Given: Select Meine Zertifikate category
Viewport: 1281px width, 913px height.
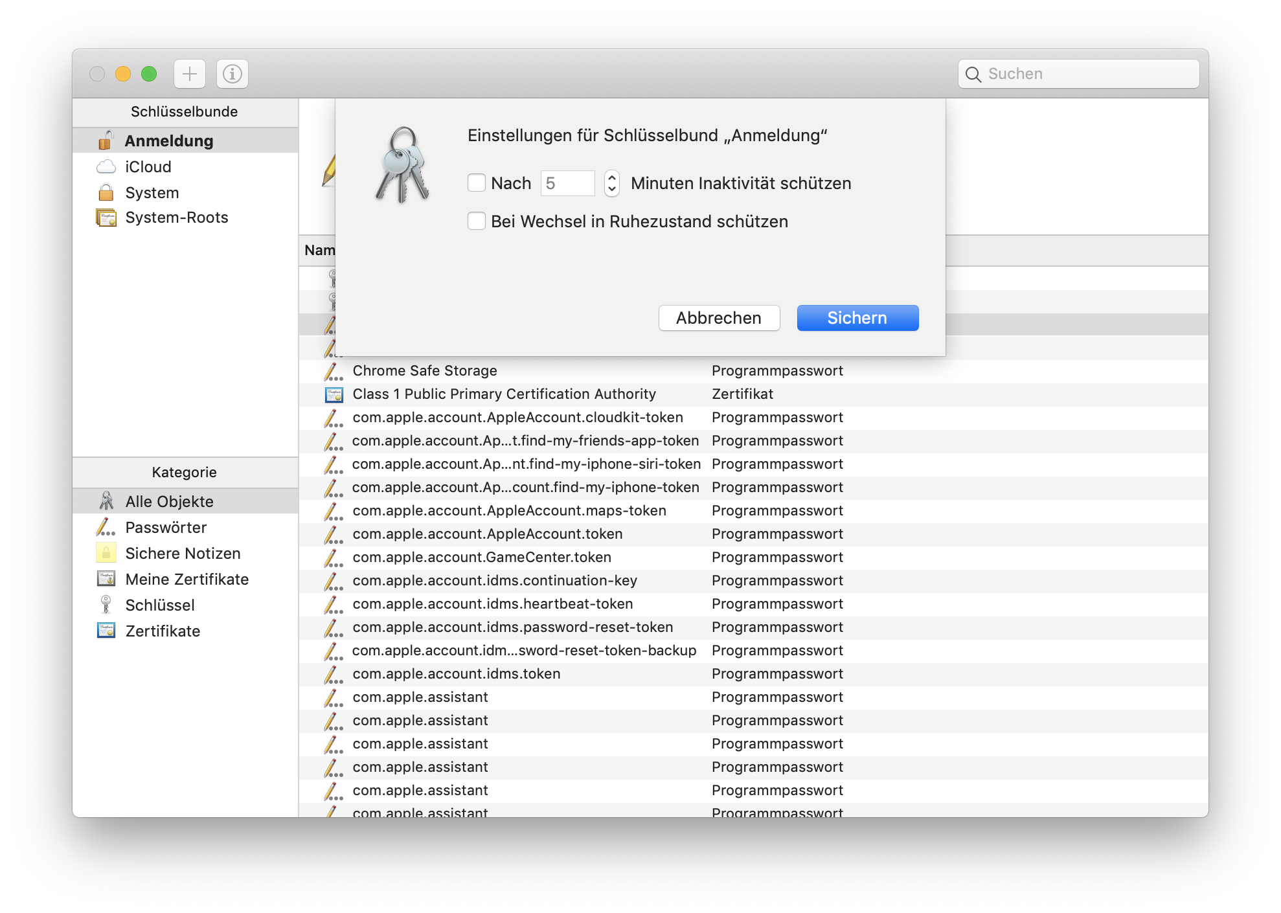Looking at the screenshot, I should [187, 580].
